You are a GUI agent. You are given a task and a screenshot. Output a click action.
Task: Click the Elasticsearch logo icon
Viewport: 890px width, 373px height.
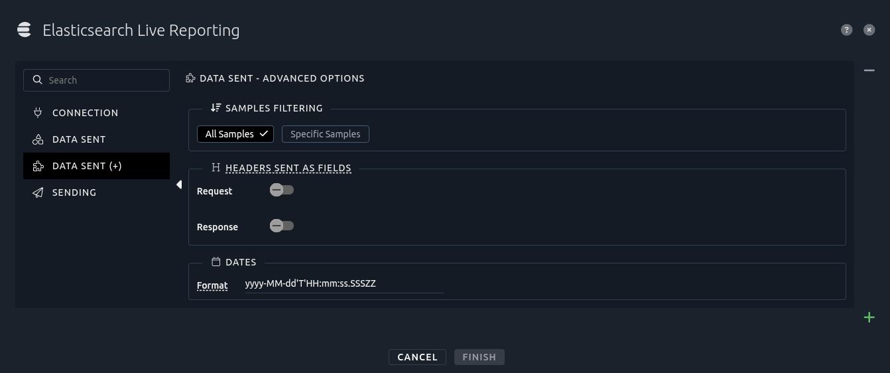tap(25, 30)
